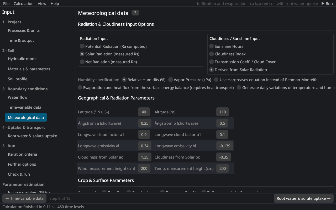The image size is (336, 210).
Task: Open Hydraulic model page
Action: (x=23, y=59)
